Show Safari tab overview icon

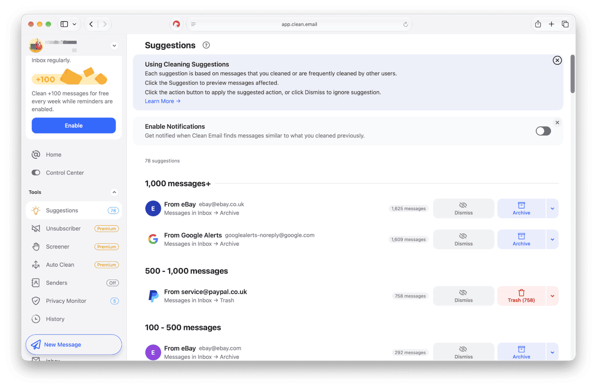(x=565, y=24)
